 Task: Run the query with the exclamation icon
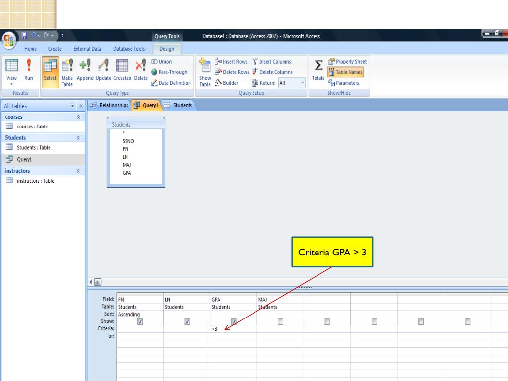pos(28,69)
